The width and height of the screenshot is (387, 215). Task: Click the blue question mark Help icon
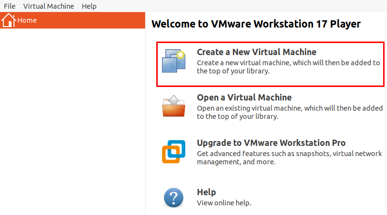(174, 198)
